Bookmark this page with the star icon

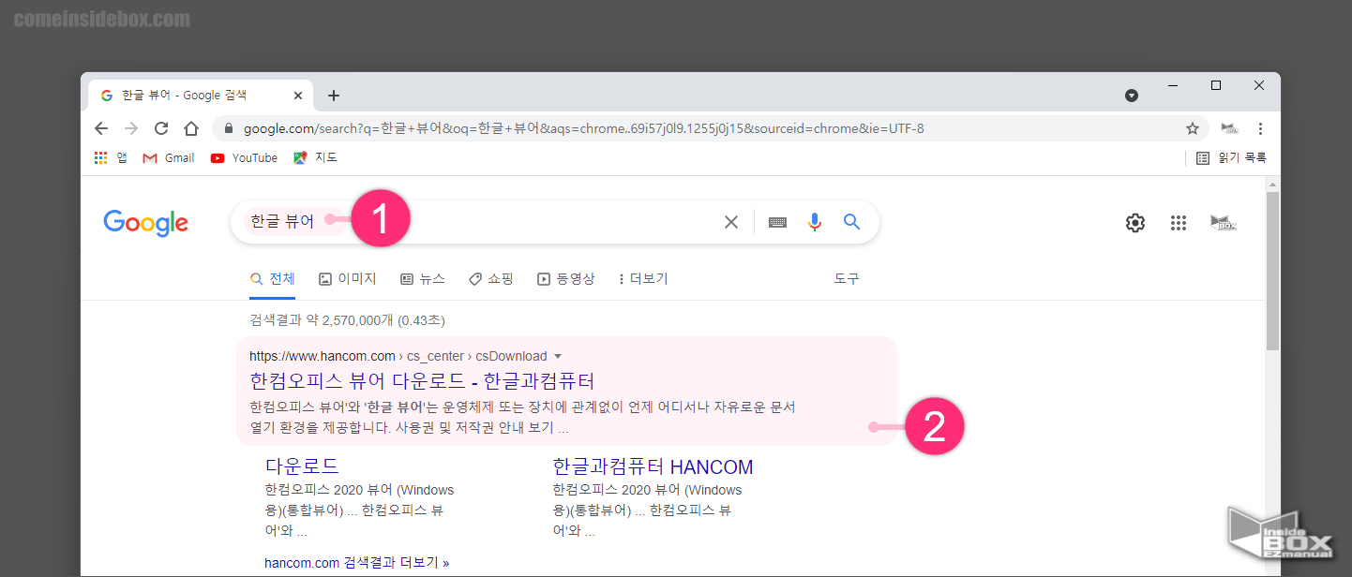1193,128
